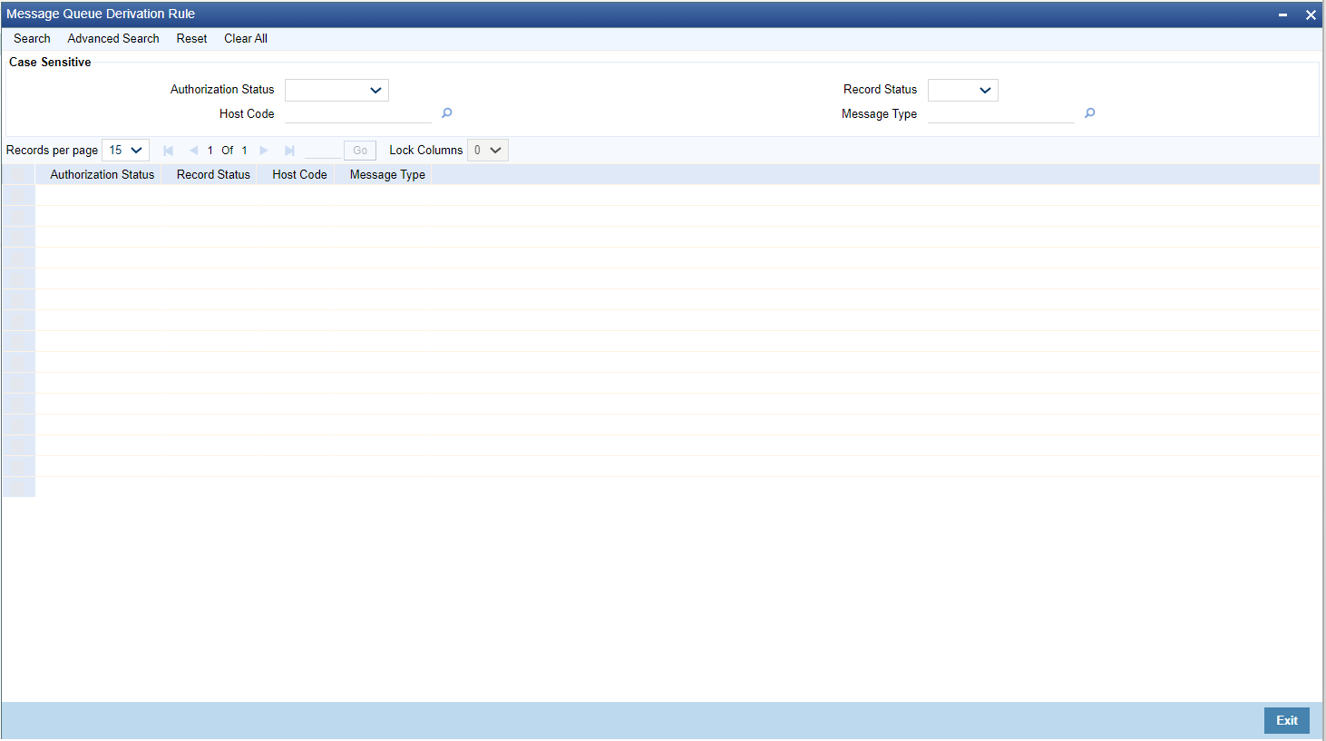Sort by Message Type column header

pyautogui.click(x=387, y=174)
